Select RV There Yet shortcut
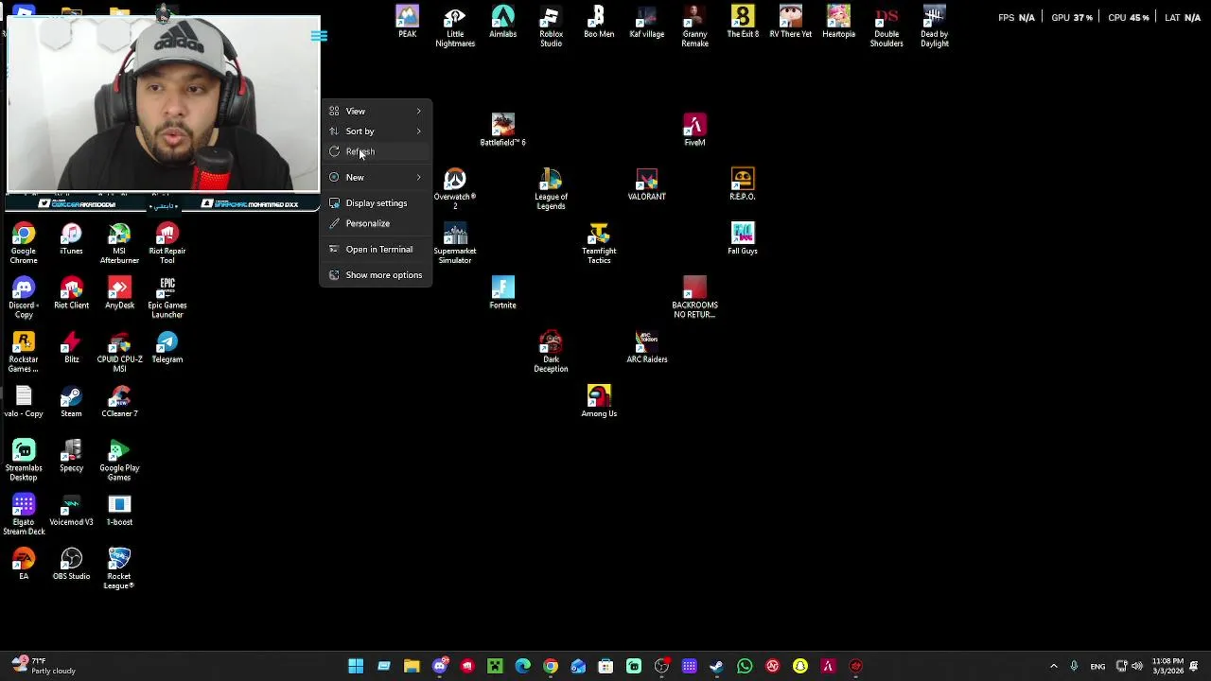Image resolution: width=1211 pixels, height=681 pixels. point(791,22)
